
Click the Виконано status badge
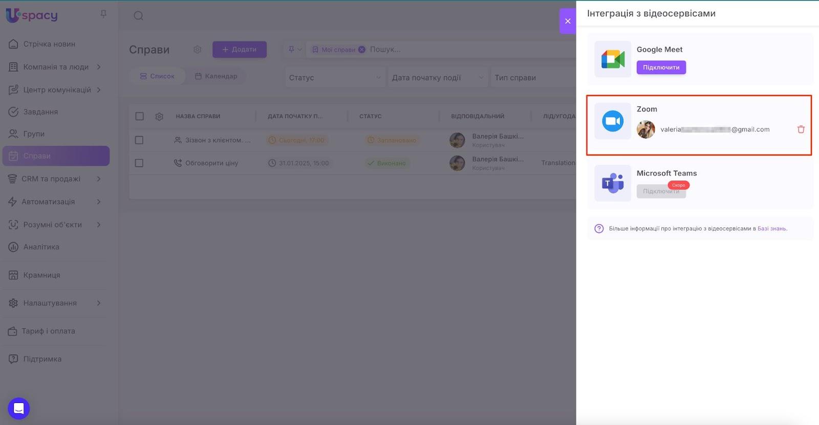(x=387, y=163)
